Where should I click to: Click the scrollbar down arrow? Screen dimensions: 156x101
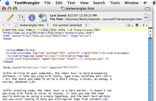point(150,35)
